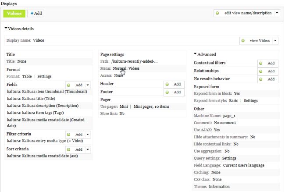
Task: Expand the Fields Add dropdown arrow
Action: pos(88,85)
